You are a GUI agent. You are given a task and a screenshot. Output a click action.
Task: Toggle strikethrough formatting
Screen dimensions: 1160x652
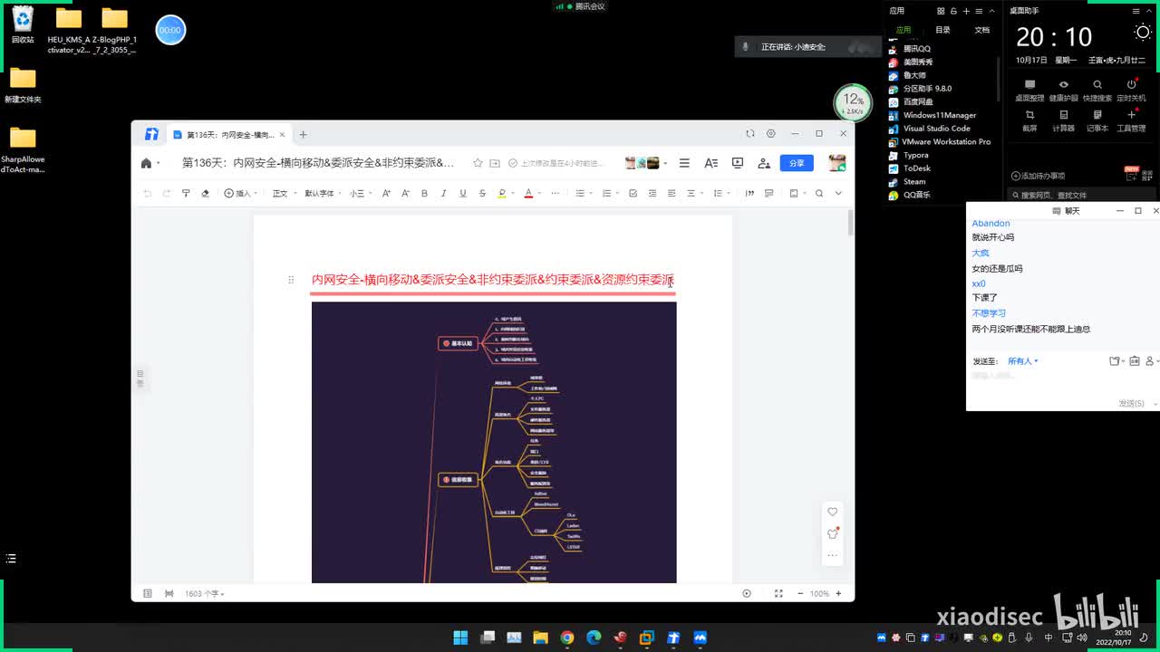point(481,193)
